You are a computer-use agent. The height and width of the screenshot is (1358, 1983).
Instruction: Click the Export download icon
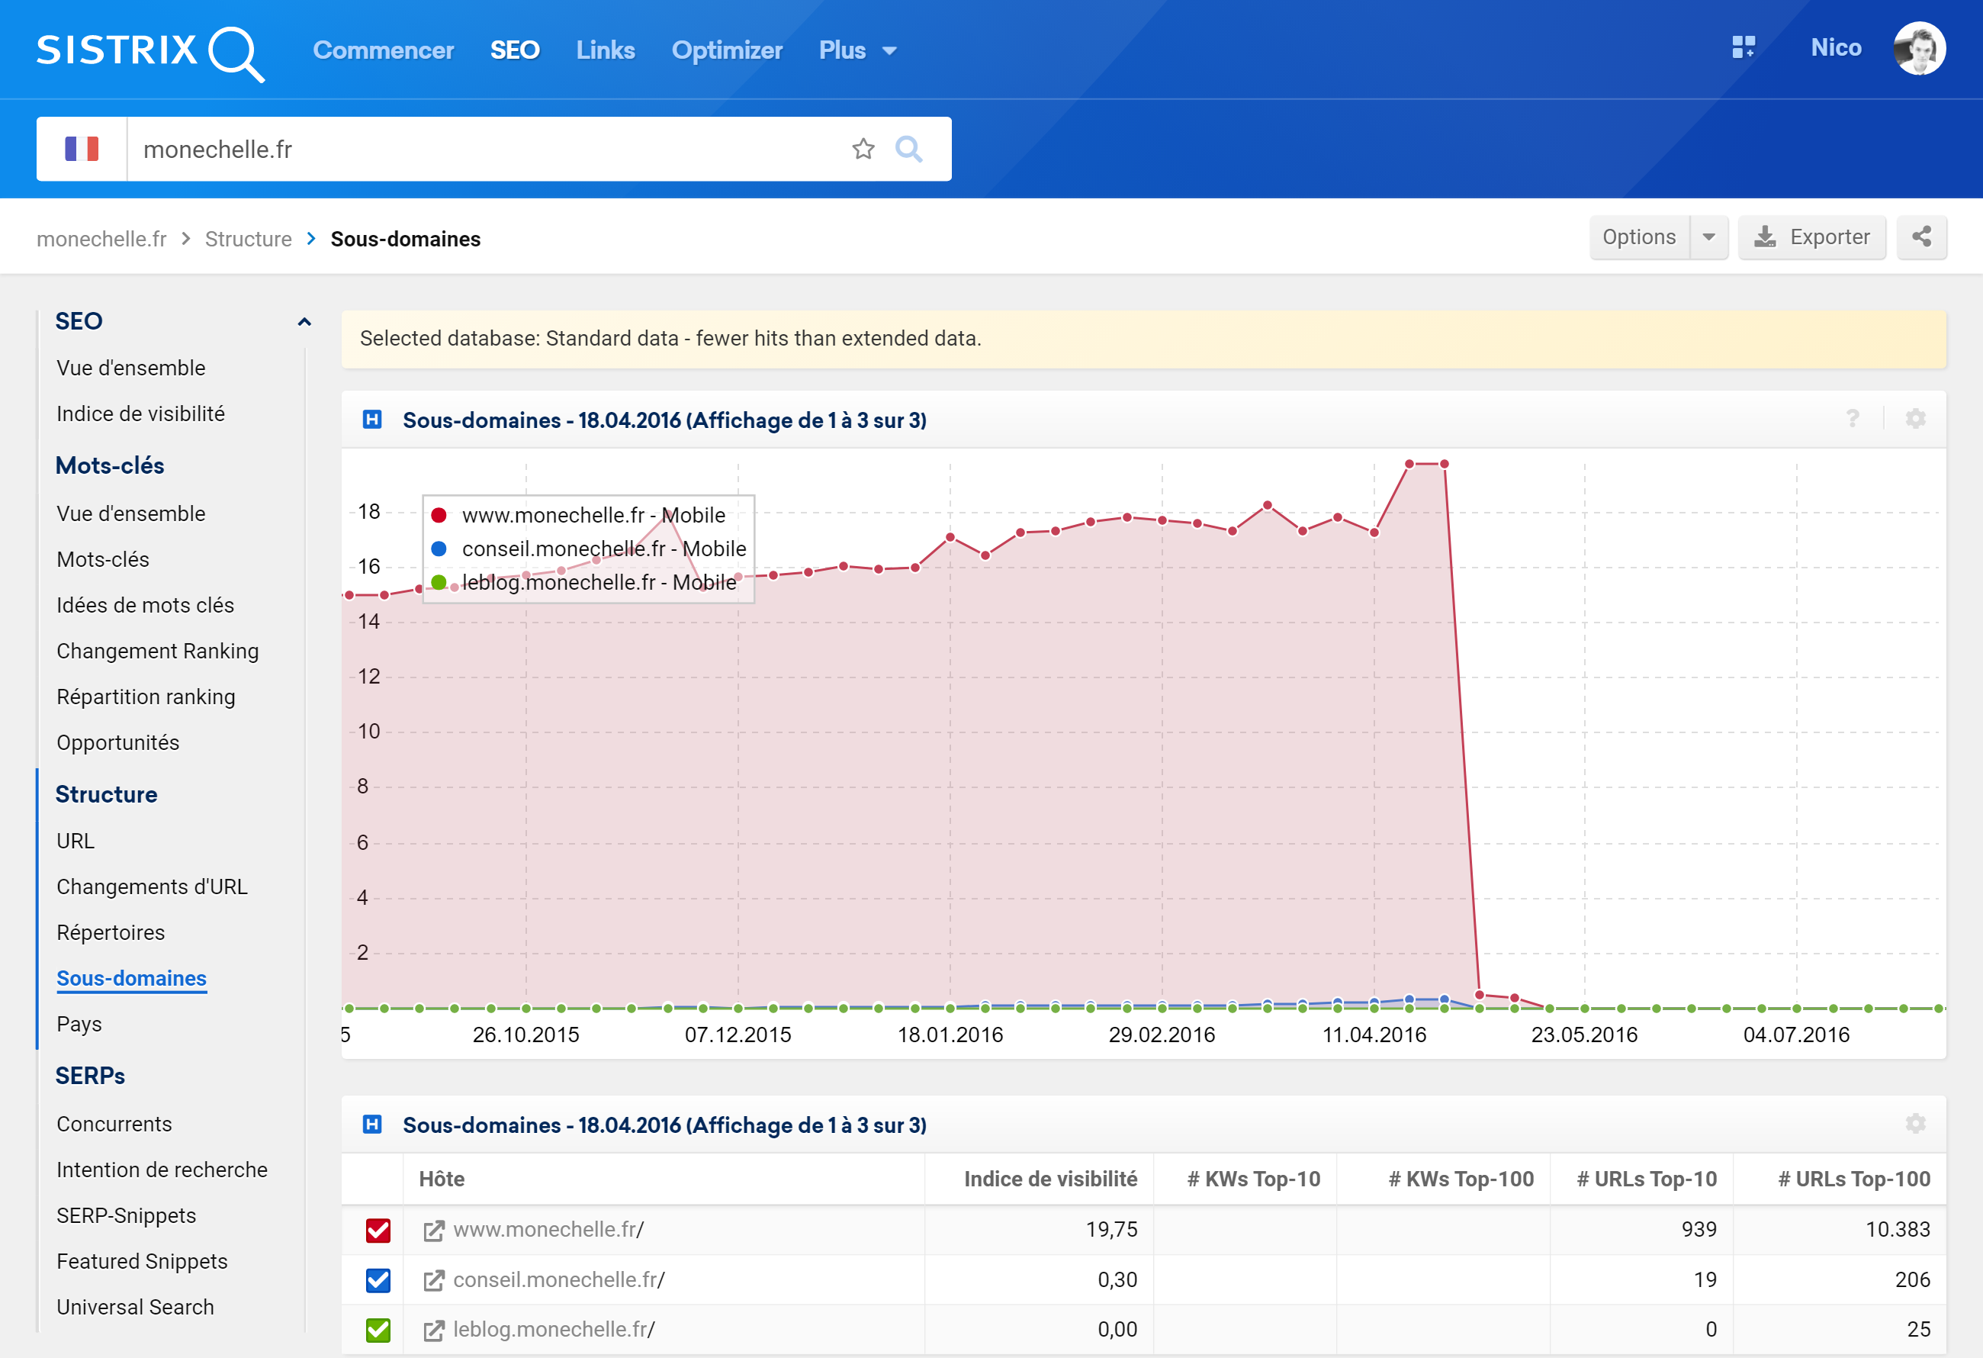[x=1766, y=237]
